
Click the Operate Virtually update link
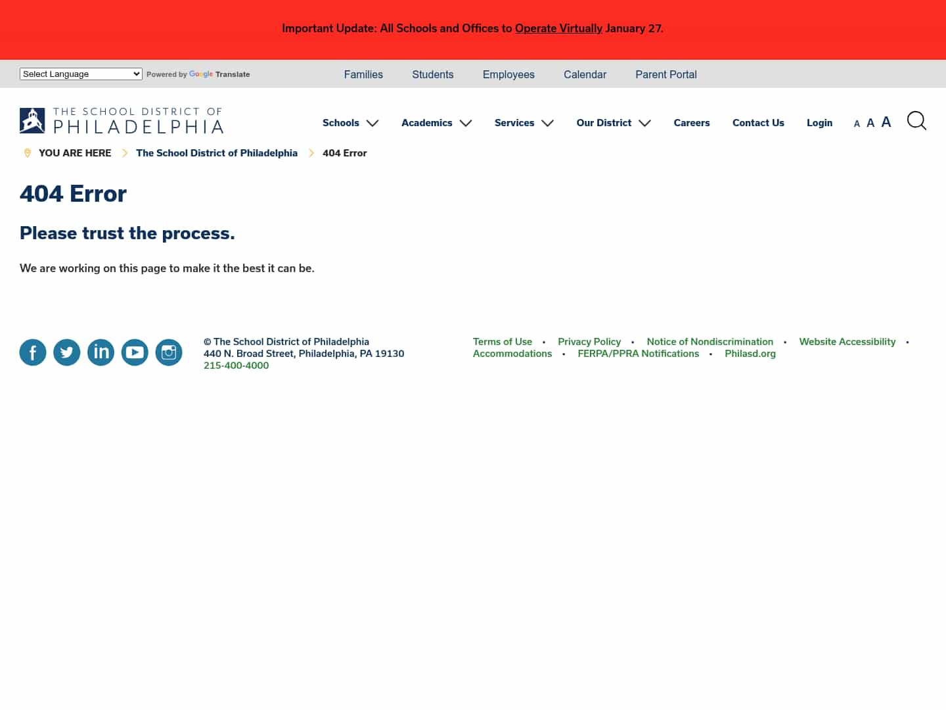pos(558,28)
